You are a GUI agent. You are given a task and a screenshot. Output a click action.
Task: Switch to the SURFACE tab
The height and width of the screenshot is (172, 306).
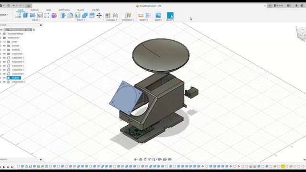click(x=35, y=10)
